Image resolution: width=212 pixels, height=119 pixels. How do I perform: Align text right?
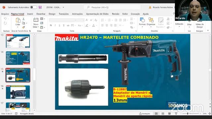111,25
